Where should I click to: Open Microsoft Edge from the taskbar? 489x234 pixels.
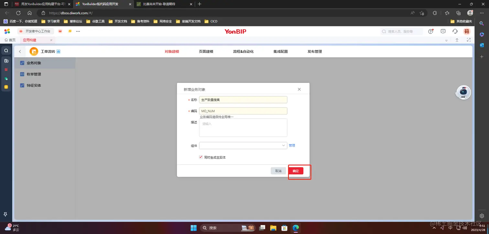point(295,228)
